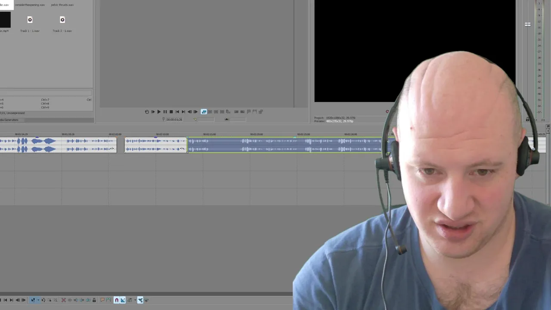Step to previous frame in the trimmer
551x310 pixels.
tap(189, 112)
